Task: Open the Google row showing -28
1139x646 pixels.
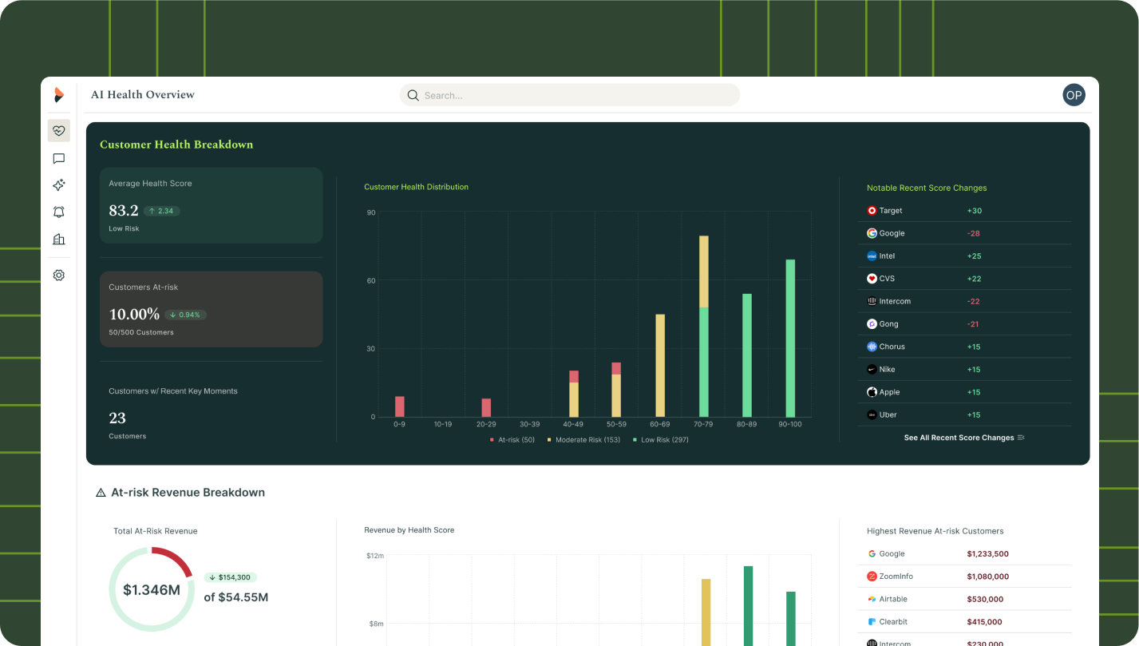Action: click(963, 233)
